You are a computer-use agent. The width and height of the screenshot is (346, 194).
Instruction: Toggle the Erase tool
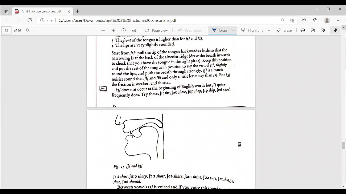coord(284,30)
